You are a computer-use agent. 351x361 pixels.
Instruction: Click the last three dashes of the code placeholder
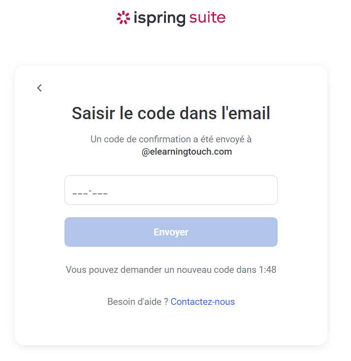(100, 193)
